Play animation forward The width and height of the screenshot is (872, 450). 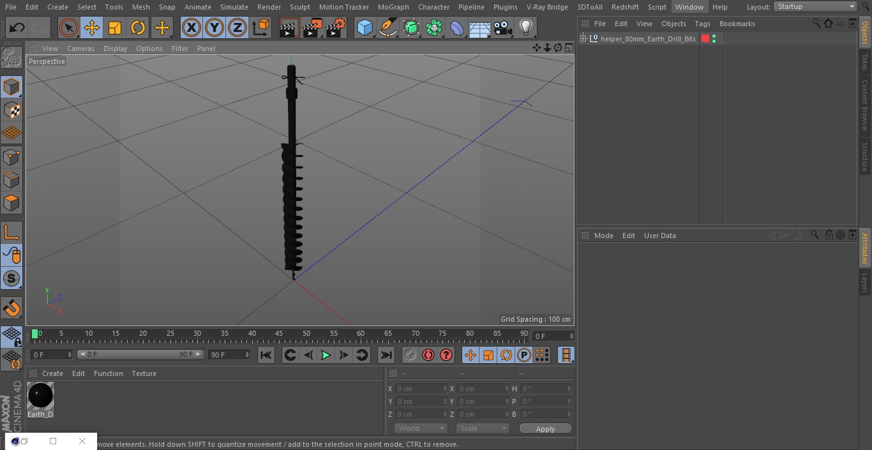click(326, 355)
